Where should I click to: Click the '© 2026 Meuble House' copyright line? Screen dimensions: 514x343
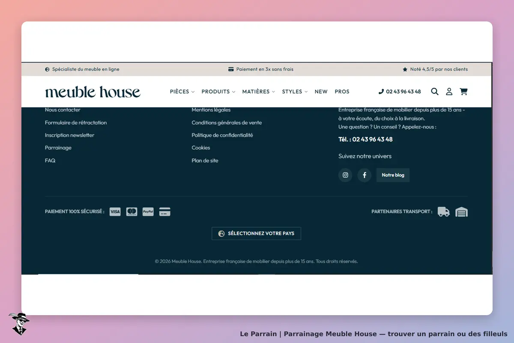256,261
